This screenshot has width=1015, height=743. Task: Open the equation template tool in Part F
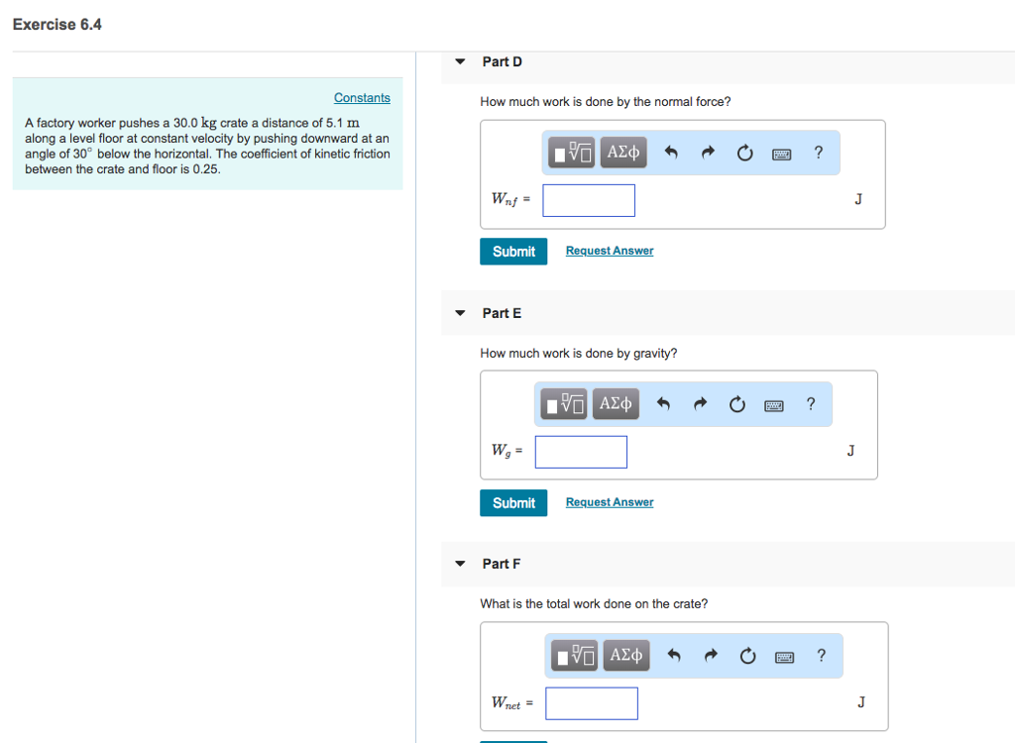(x=574, y=655)
